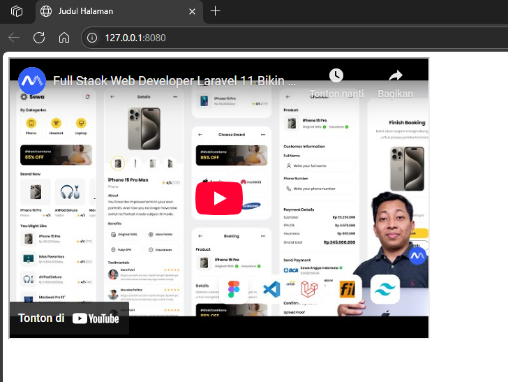Click the site information icon in address bar
Viewport: 508px width, 382px height.
coord(92,38)
